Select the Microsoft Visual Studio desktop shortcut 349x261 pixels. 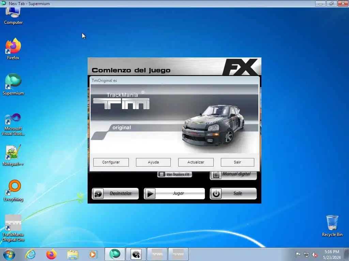(x=13, y=124)
